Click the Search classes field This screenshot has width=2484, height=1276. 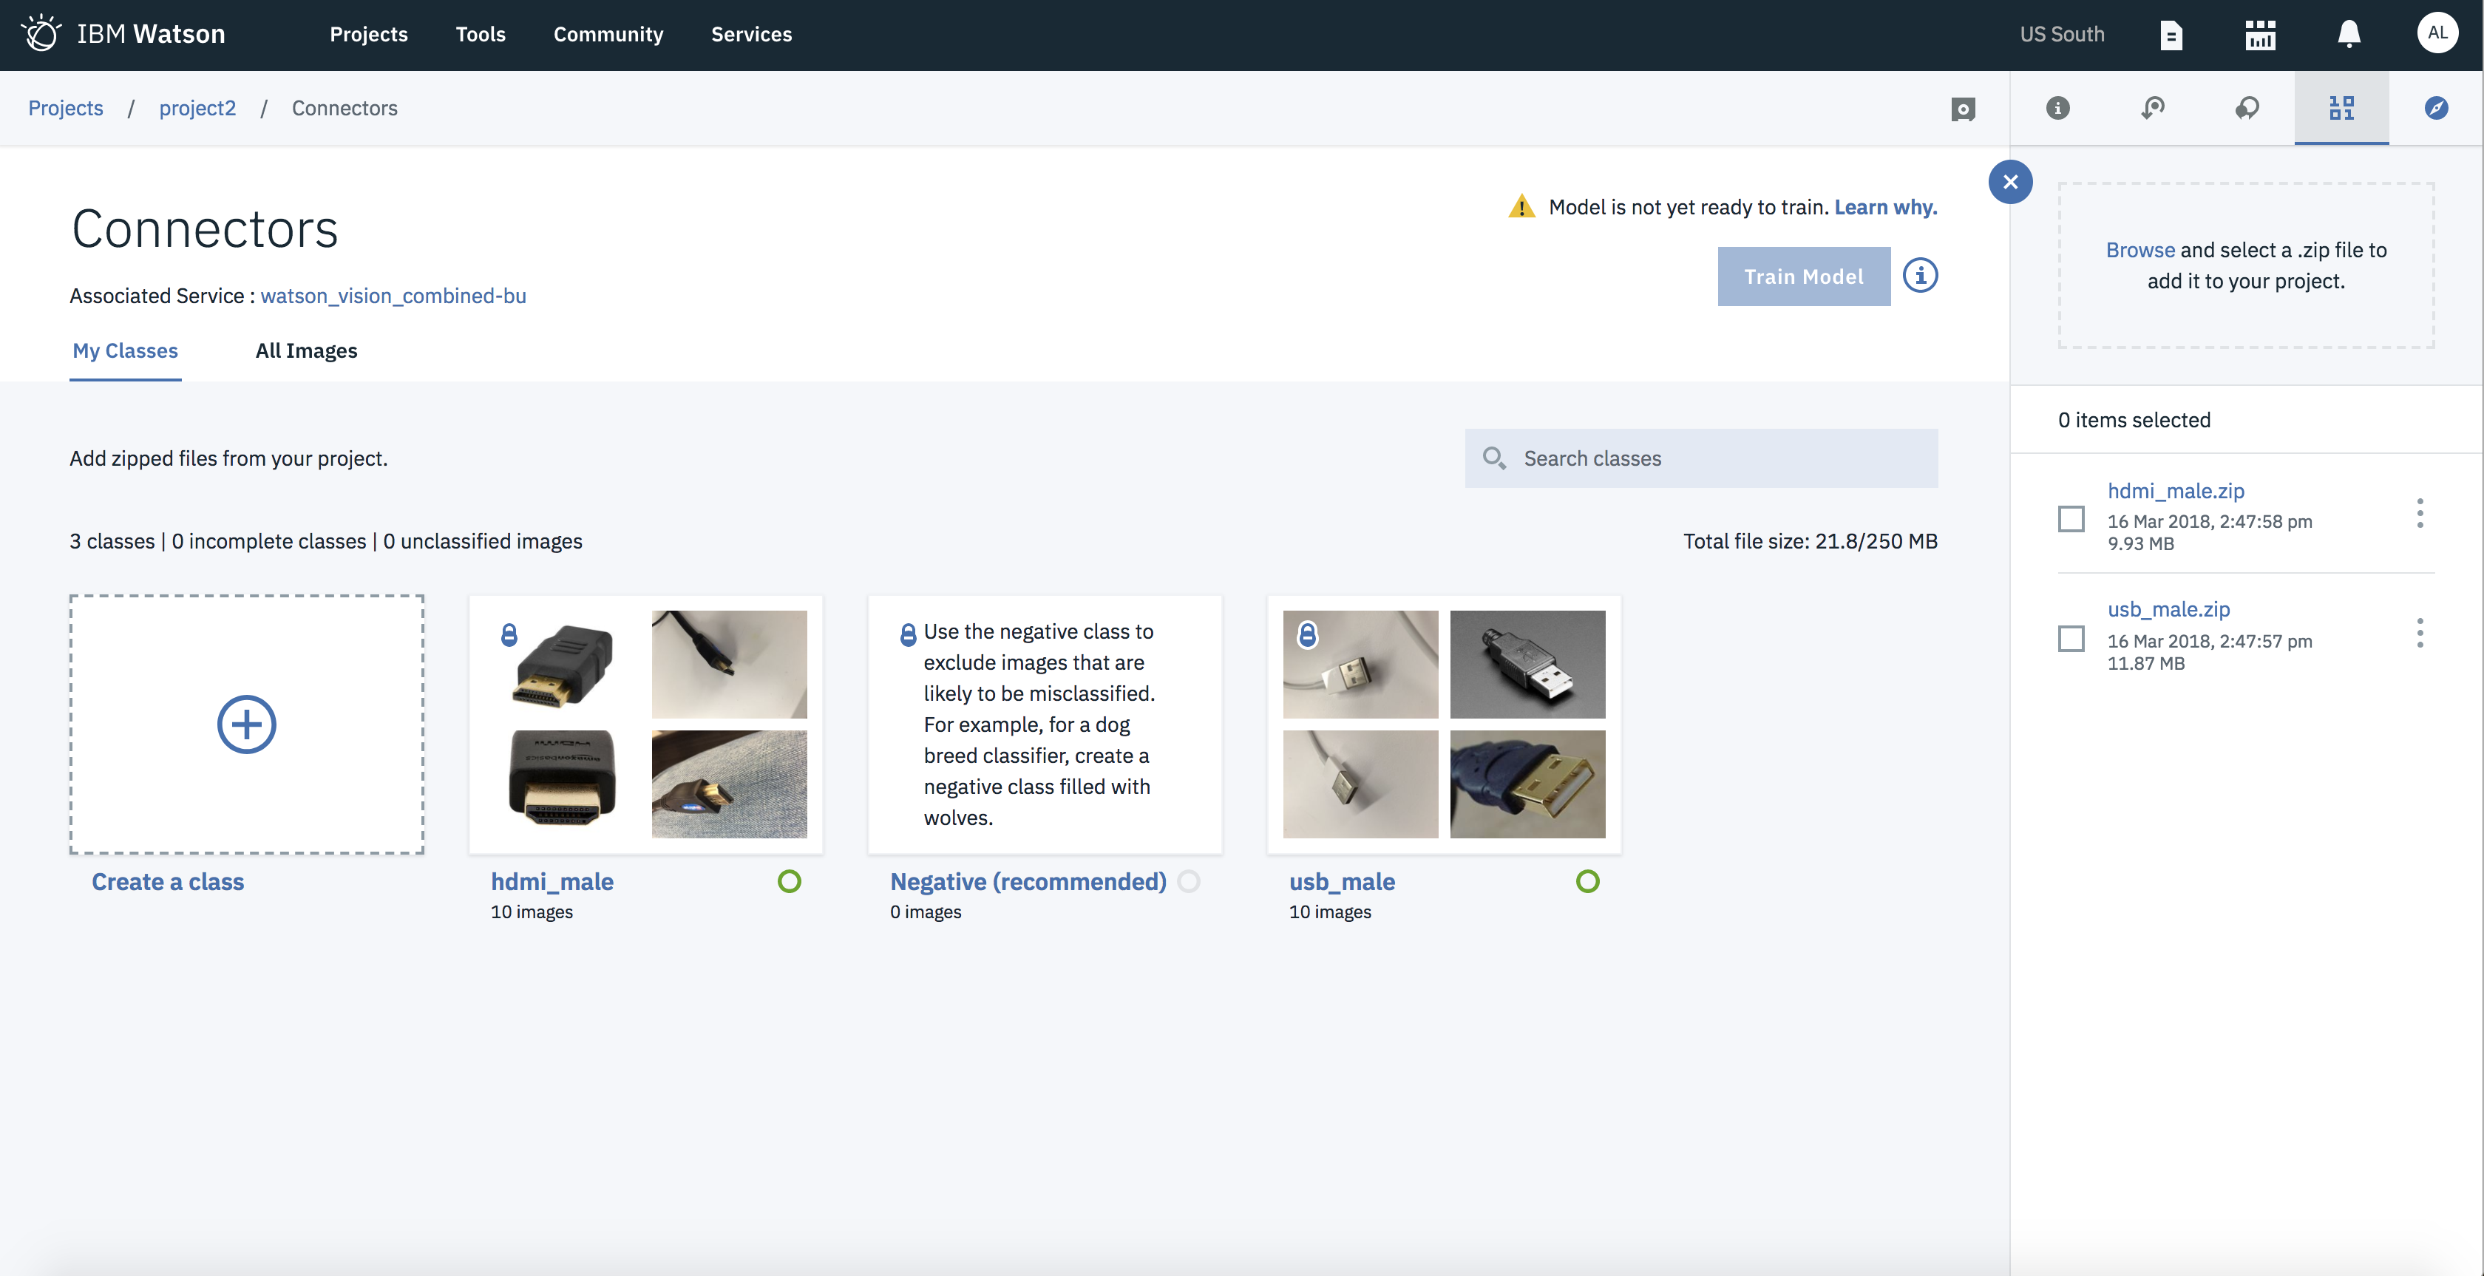pos(1701,459)
